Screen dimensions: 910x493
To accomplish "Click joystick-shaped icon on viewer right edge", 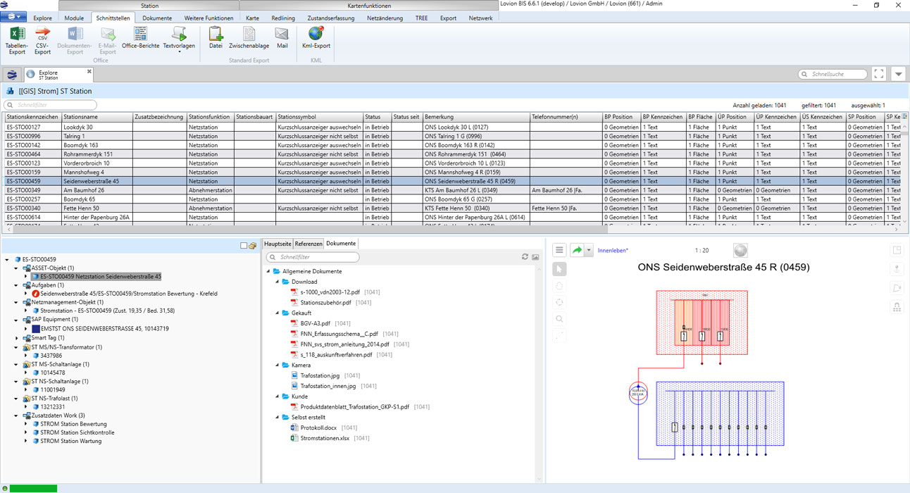I will (x=897, y=269).
